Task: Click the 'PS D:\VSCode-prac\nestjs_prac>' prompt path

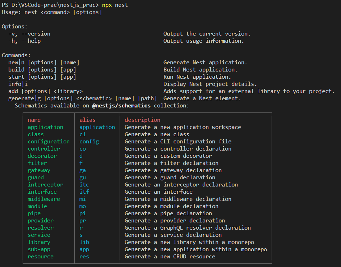Action: tap(50, 5)
